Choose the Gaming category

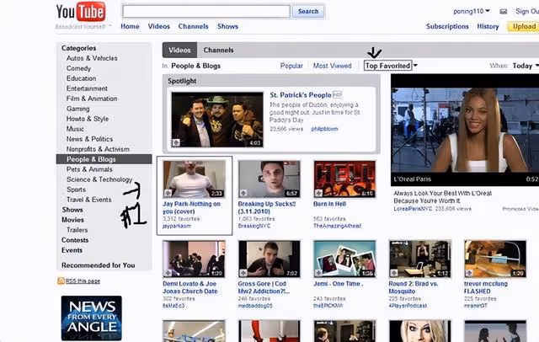click(x=78, y=109)
